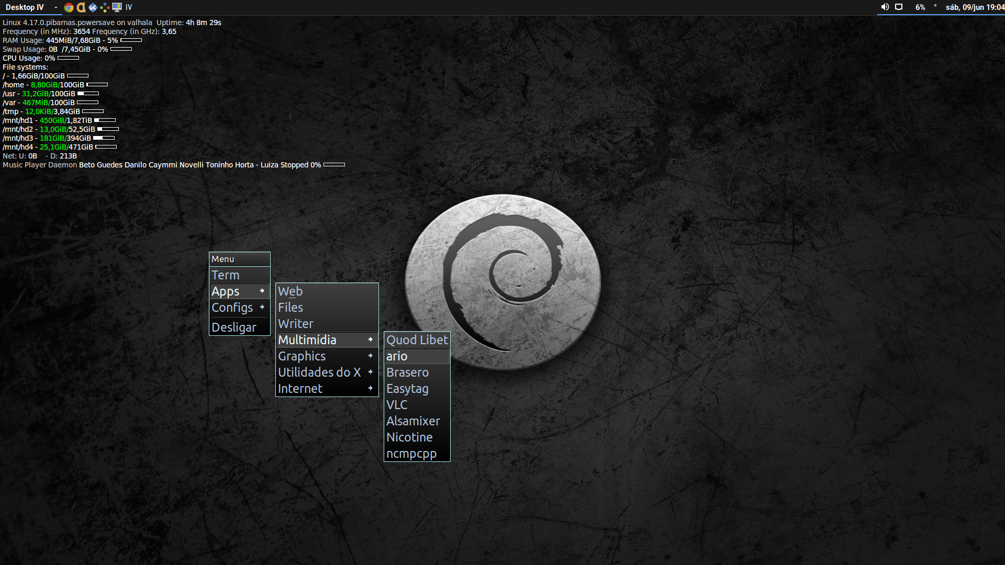
Task: Expand the Internet submenu arrow
Action: (x=371, y=388)
